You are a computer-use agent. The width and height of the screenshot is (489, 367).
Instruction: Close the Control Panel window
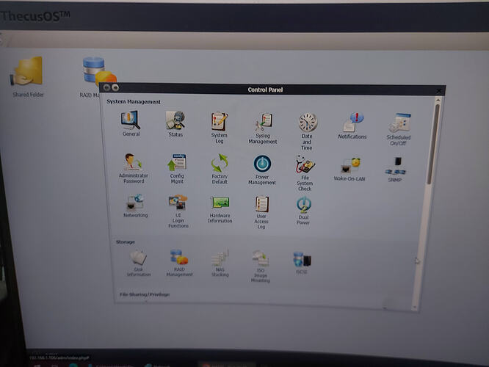click(x=438, y=90)
